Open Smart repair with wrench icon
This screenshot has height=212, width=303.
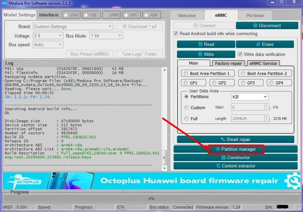pyautogui.click(x=235, y=139)
